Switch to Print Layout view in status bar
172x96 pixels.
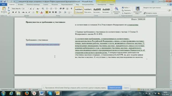coord(139,90)
